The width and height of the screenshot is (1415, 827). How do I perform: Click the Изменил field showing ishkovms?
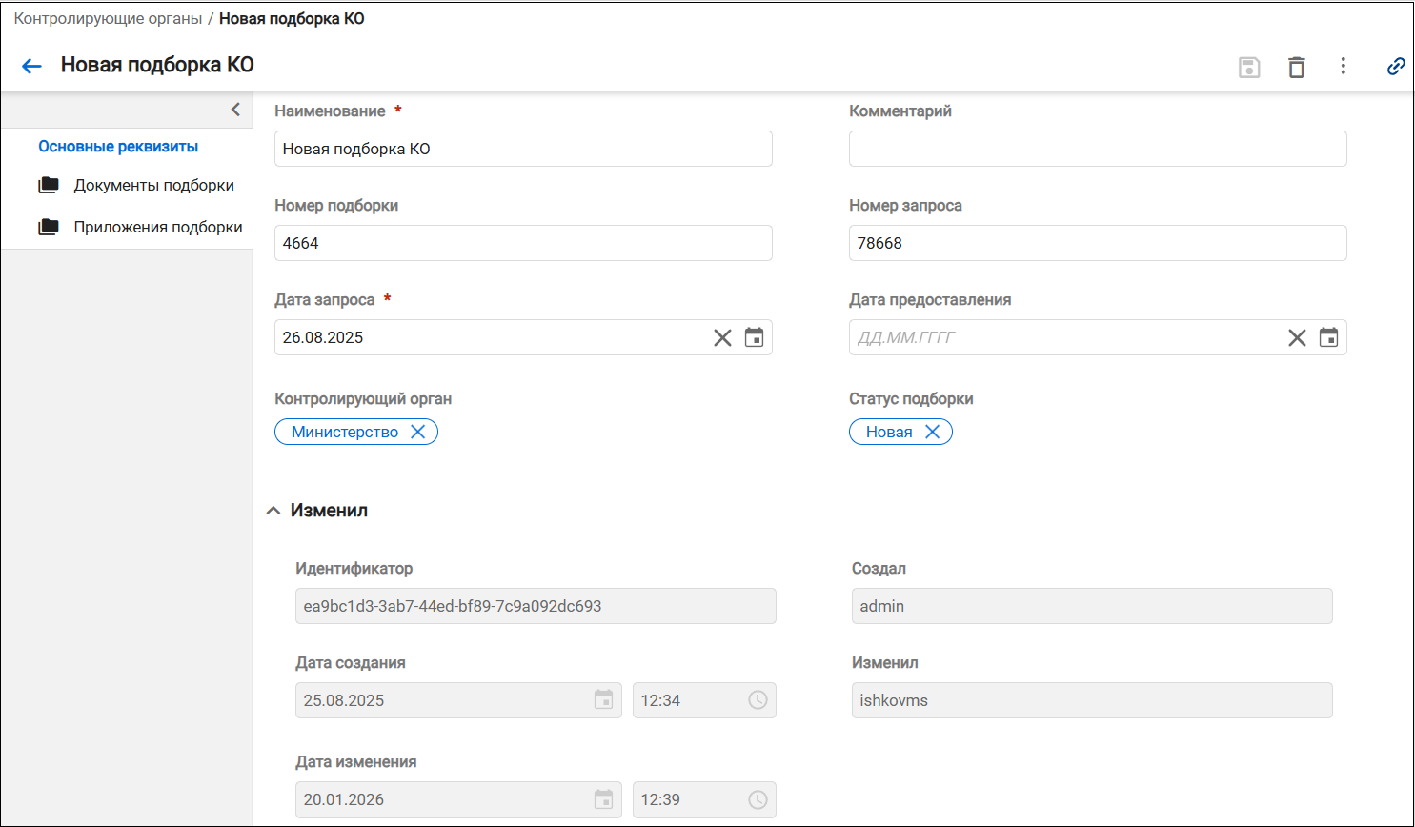[x=1092, y=700]
